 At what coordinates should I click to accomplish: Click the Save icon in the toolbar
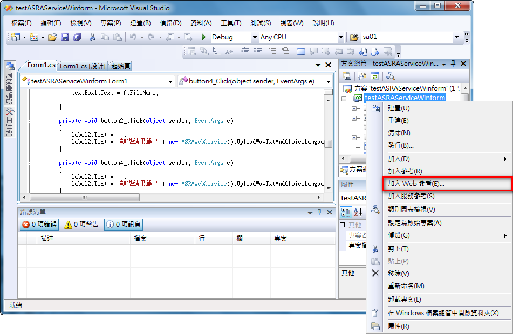tap(65, 37)
